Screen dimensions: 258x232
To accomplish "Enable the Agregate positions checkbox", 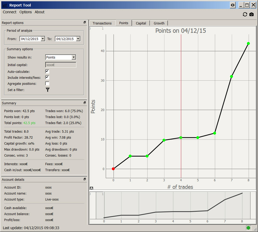I will pos(47,83).
